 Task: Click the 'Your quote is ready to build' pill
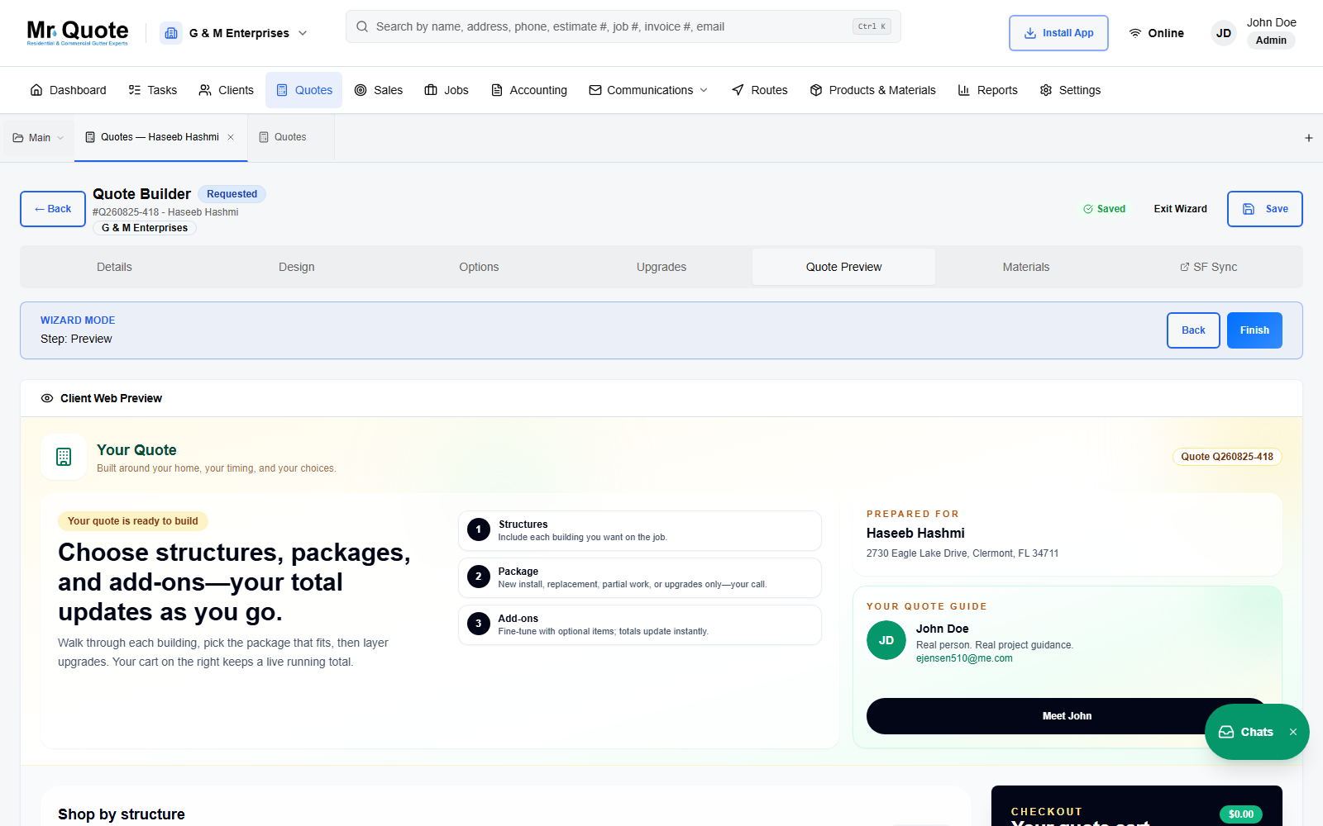click(x=133, y=521)
